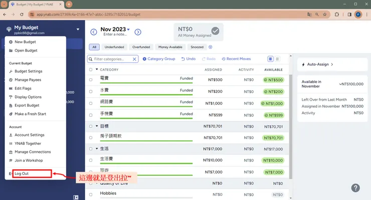Click the Undo button
Image resolution: width=371 pixels, height=200 pixels.
[189, 59]
